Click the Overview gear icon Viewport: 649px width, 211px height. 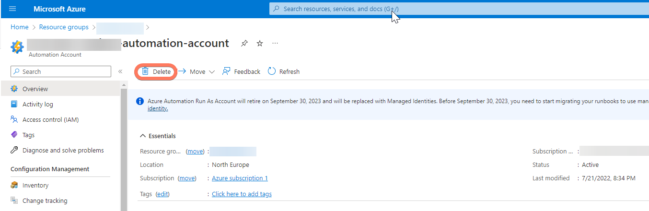(x=14, y=89)
